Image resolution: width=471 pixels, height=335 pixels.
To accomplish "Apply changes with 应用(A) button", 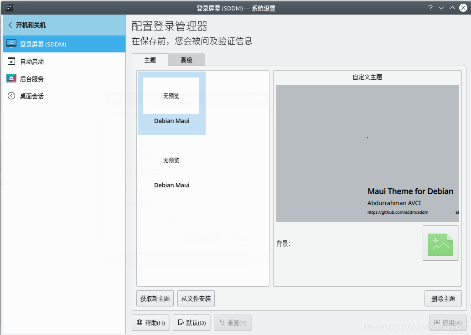I will (448, 322).
